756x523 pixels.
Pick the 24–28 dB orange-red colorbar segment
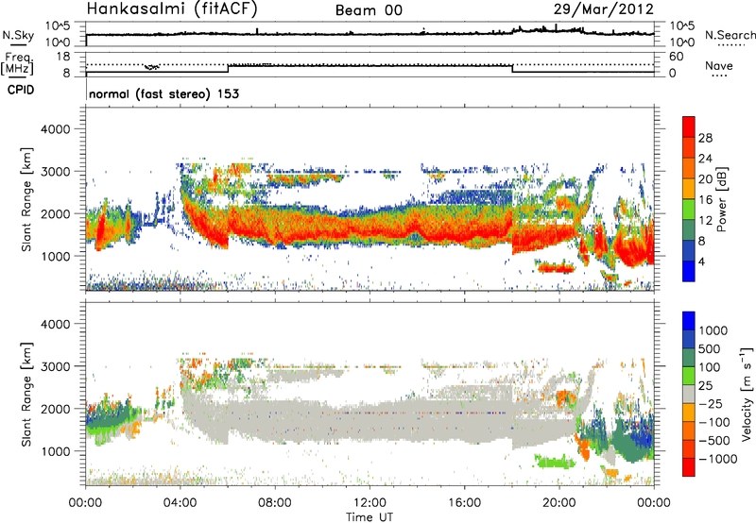pyautogui.click(x=689, y=147)
